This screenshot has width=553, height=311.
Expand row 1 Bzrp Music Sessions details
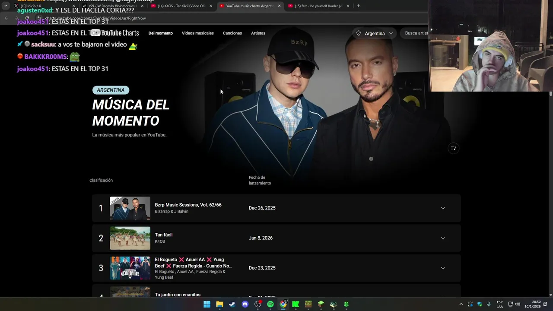(x=443, y=208)
